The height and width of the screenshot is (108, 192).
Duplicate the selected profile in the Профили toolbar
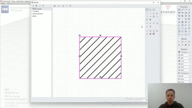[37, 6]
